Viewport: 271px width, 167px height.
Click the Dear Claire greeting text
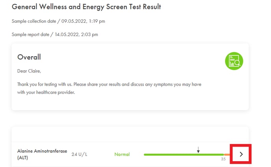[x=29, y=71]
